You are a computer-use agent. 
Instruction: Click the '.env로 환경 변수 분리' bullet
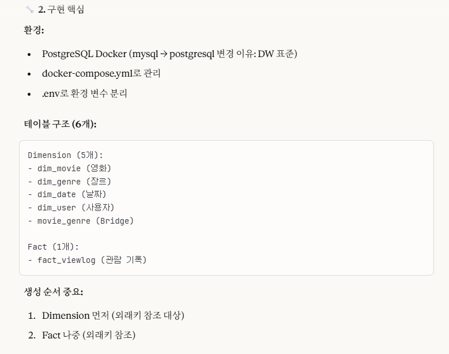point(85,93)
